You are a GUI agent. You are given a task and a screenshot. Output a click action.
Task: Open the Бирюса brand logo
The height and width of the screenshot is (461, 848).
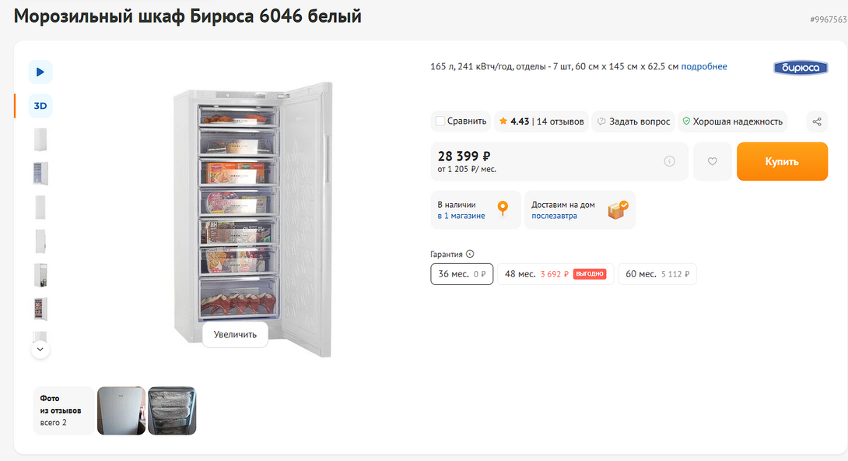(801, 68)
